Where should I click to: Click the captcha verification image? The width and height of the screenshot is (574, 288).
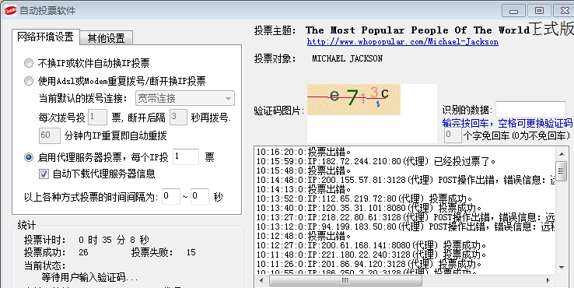pyautogui.click(x=354, y=100)
